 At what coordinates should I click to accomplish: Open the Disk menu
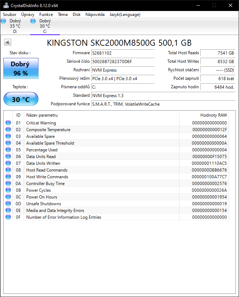pyautogui.click(x=77, y=15)
